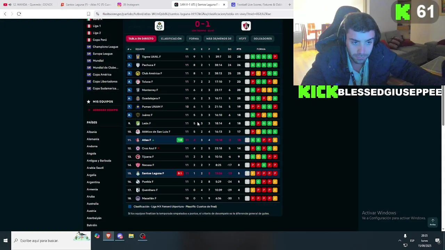Open Copilot from the taskbar
This screenshot has width=445, height=250.
click(x=97, y=236)
